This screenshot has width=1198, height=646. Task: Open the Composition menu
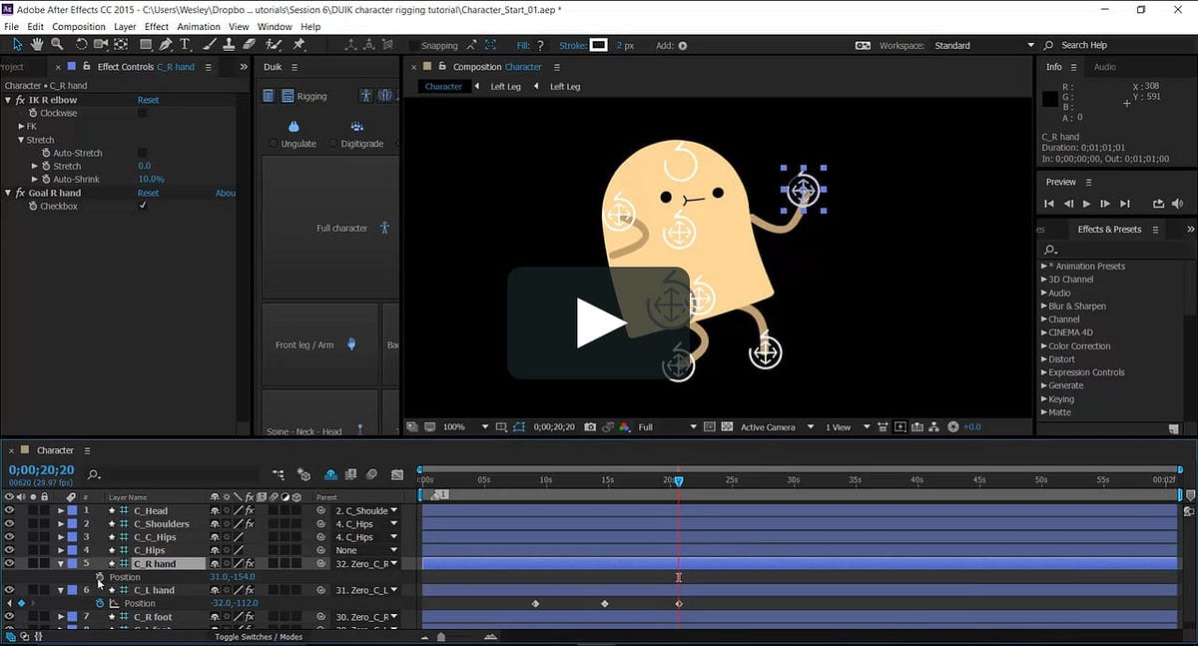(x=78, y=27)
